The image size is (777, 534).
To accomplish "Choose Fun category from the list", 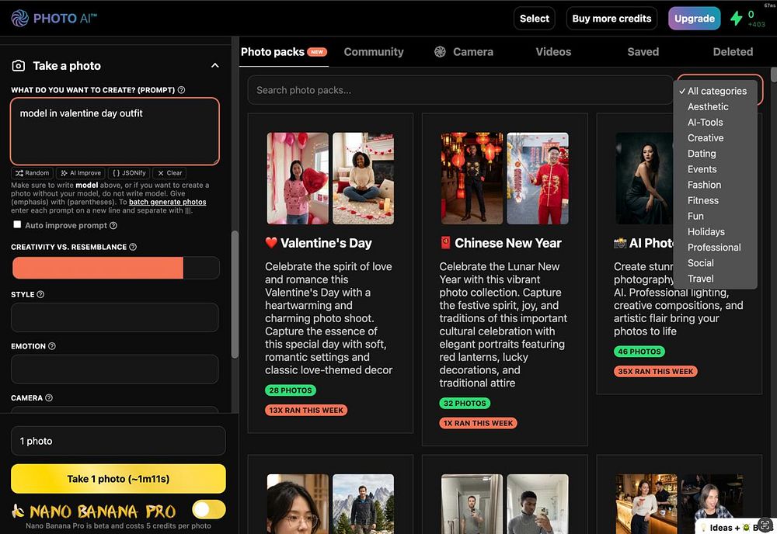I will coord(715,216).
